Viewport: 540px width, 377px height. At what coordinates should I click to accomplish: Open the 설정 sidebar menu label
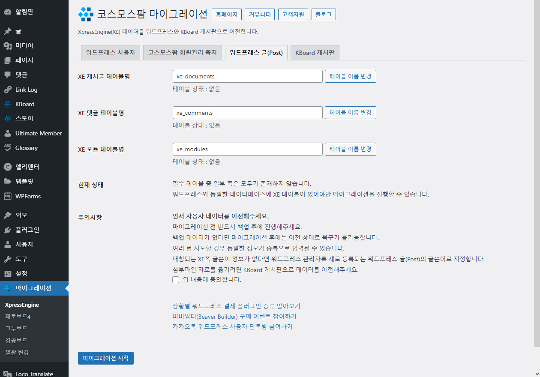(21, 273)
